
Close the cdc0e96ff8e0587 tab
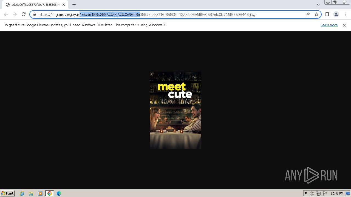pos(64,5)
